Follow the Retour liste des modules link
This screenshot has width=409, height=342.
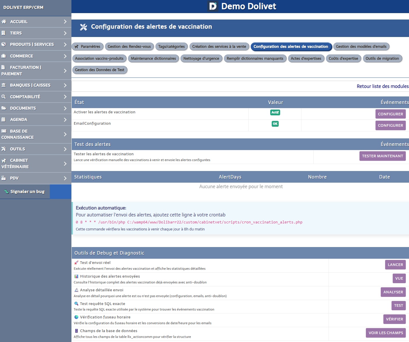[382, 86]
